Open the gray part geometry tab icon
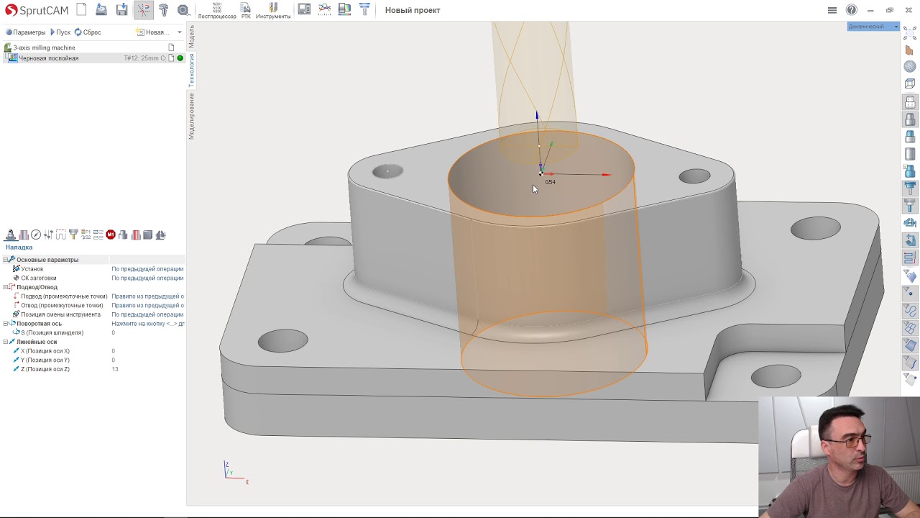The width and height of the screenshot is (920, 518). (123, 235)
